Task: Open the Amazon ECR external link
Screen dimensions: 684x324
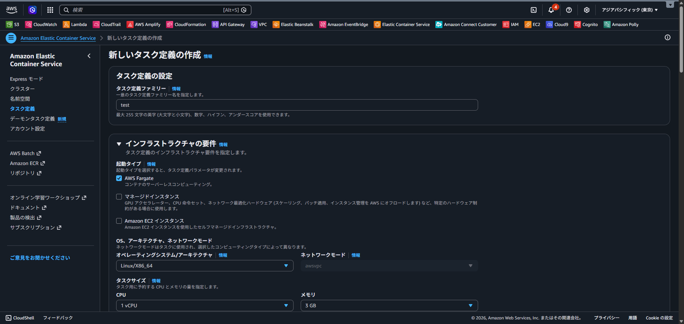Action: tap(27, 163)
